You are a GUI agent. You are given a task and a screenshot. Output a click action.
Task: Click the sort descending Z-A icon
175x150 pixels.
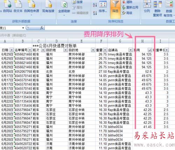pyautogui.click(x=95, y=13)
